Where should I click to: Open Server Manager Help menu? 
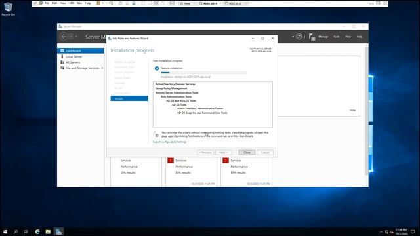pos(360,37)
